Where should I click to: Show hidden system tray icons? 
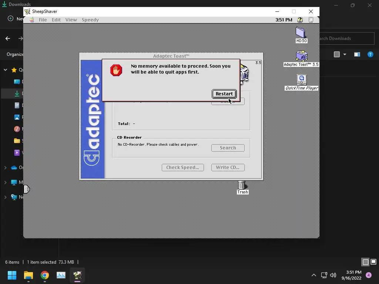314,275
